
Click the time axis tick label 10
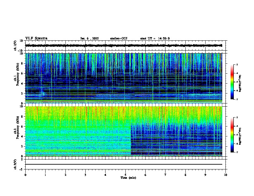pyautogui.click(x=225, y=175)
